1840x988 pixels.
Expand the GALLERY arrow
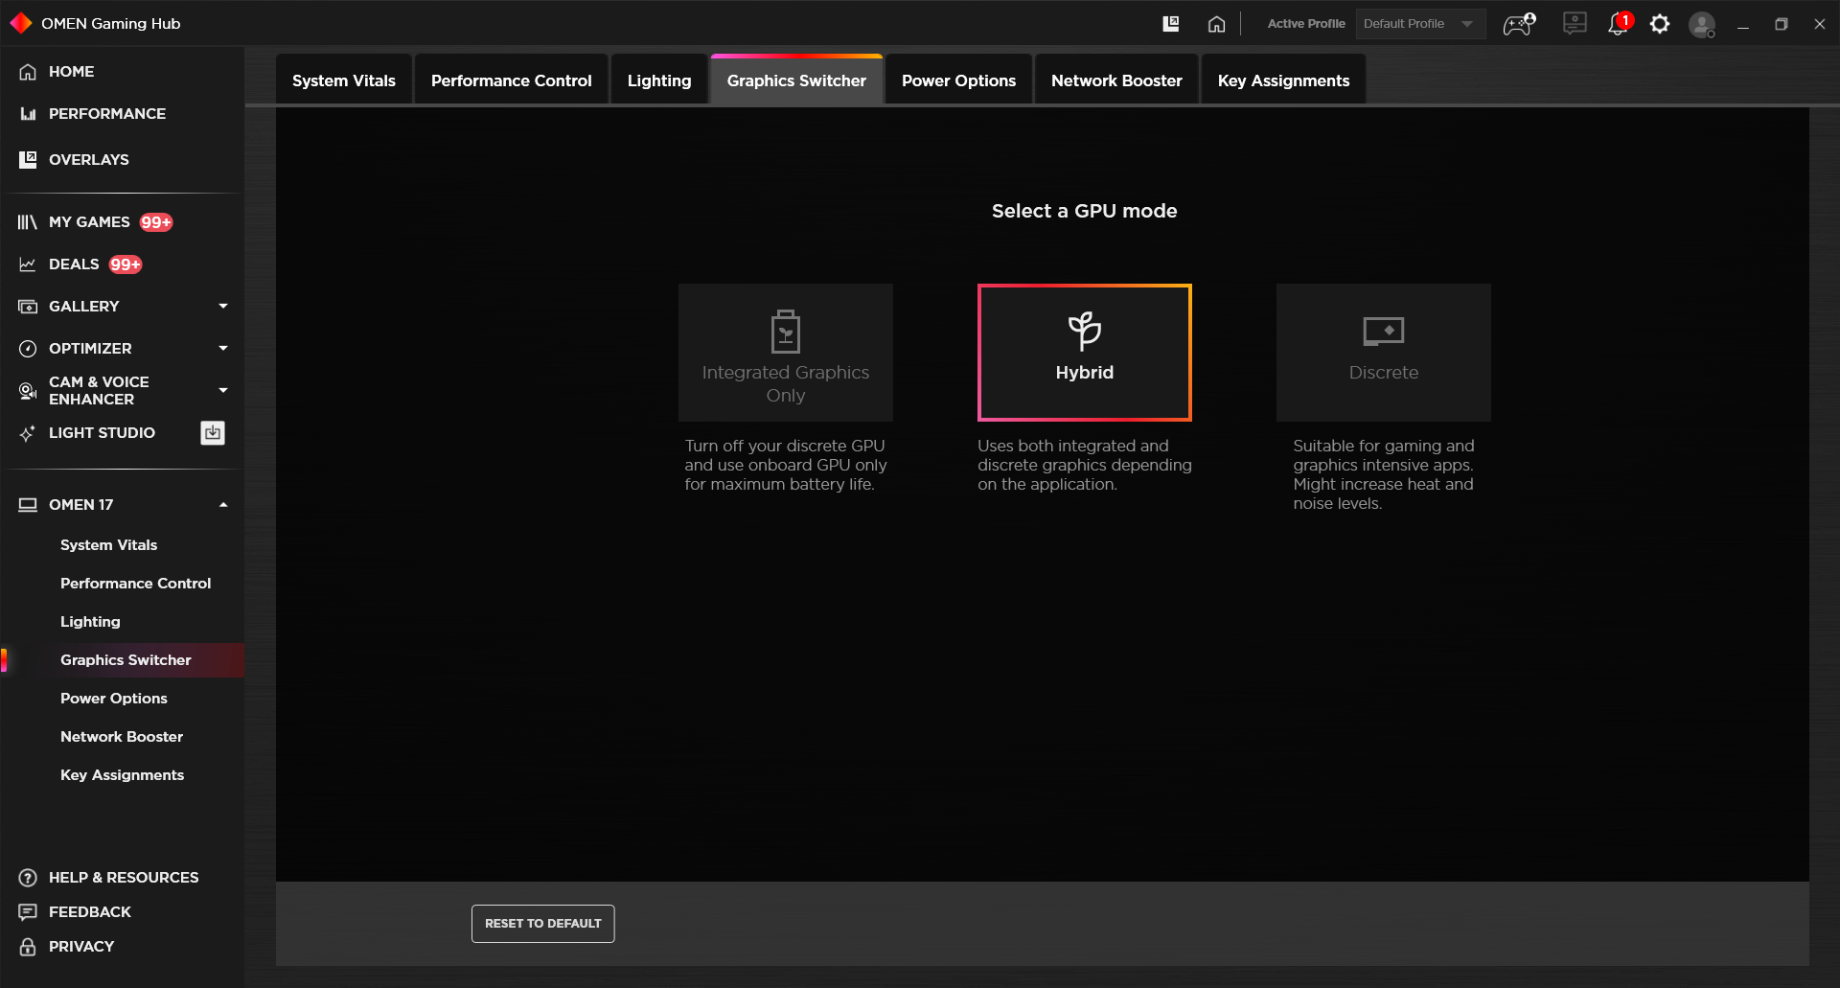223,307
